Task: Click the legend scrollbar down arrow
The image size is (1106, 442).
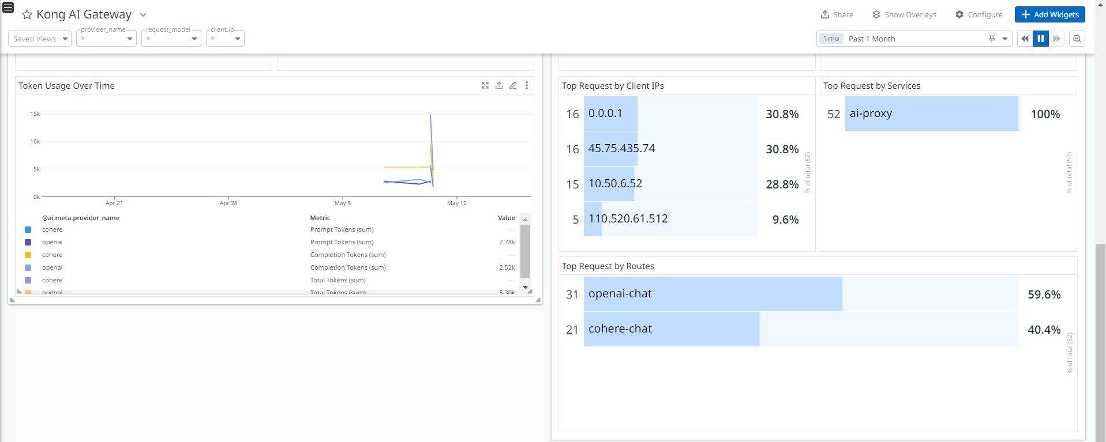Action: click(525, 287)
